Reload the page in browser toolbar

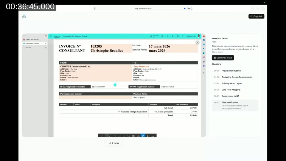pyautogui.click(x=191, y=9)
